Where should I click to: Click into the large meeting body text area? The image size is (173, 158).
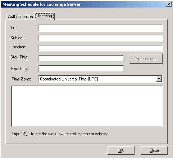coord(87,106)
